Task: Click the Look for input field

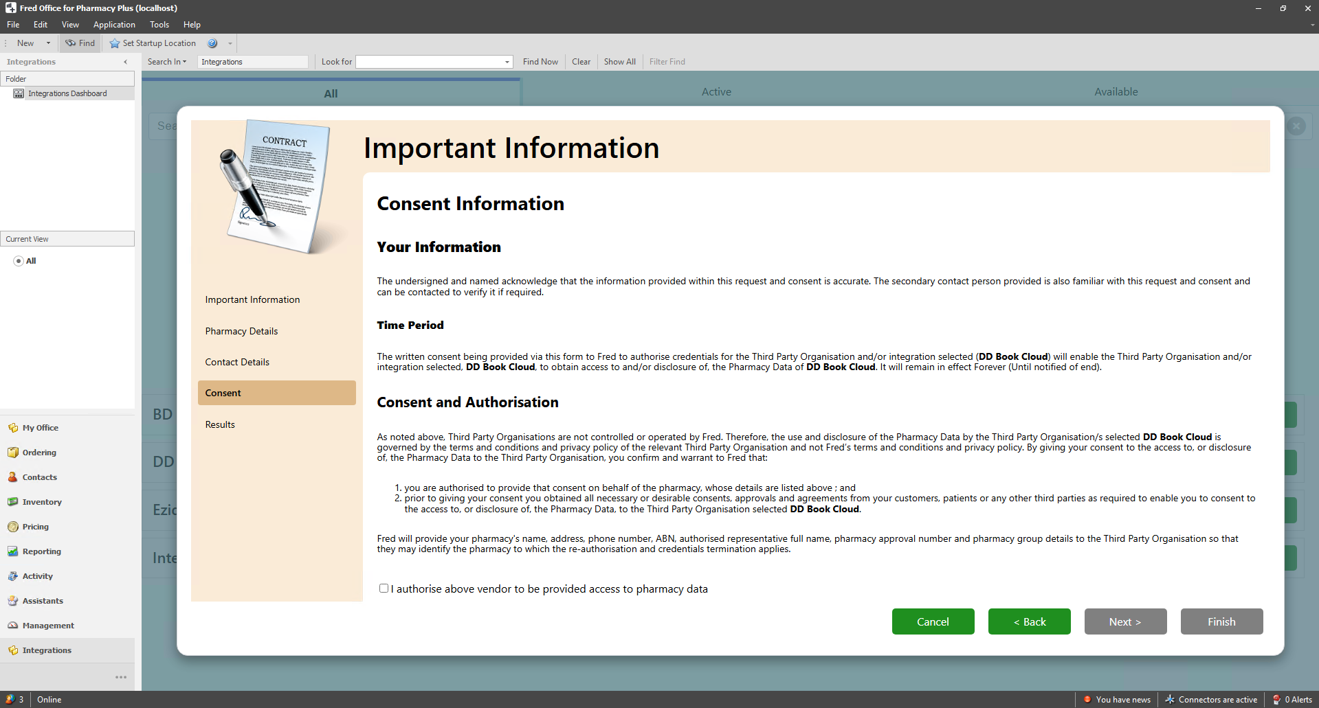Action: [x=430, y=62]
